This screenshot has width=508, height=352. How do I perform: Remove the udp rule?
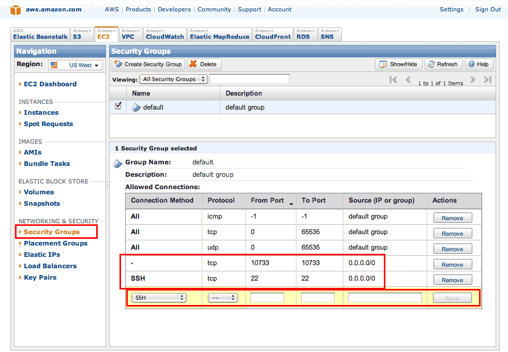click(x=453, y=249)
